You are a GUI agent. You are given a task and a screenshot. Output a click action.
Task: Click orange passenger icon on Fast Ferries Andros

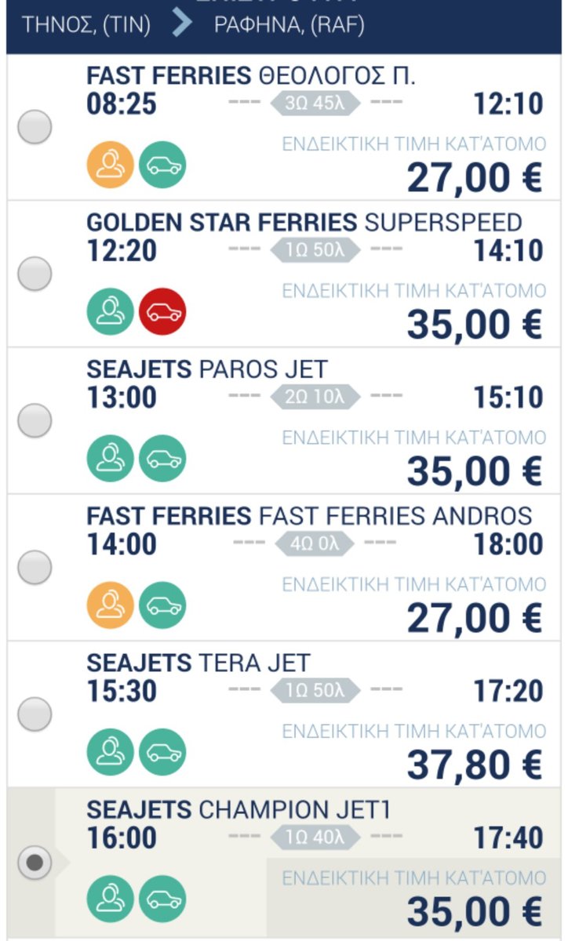click(110, 605)
